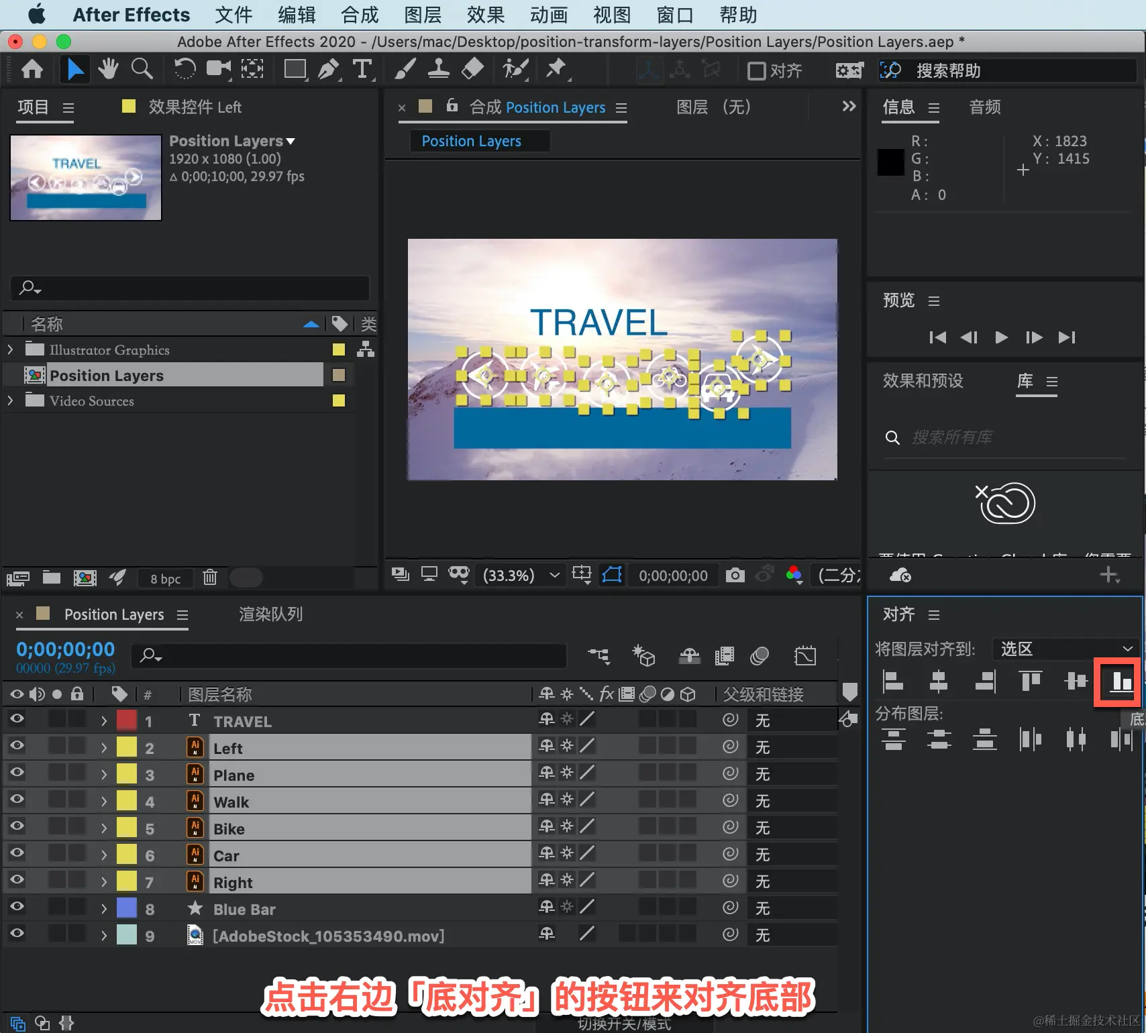
Task: Create new folder in Project panel
Action: coord(52,578)
